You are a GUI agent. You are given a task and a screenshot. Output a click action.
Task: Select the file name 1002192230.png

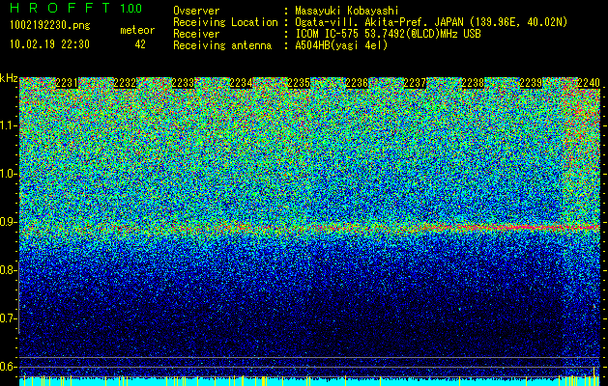[50, 26]
